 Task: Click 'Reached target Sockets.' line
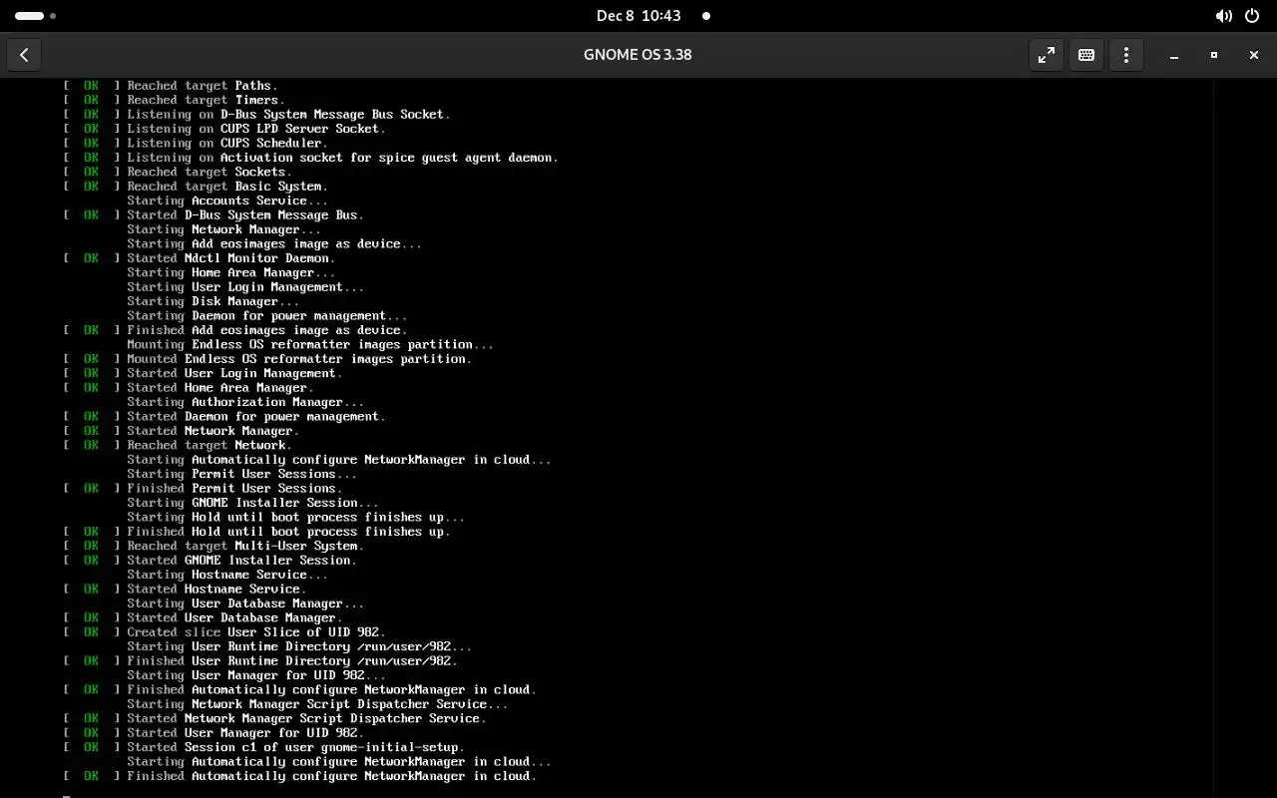pyautogui.click(x=210, y=172)
